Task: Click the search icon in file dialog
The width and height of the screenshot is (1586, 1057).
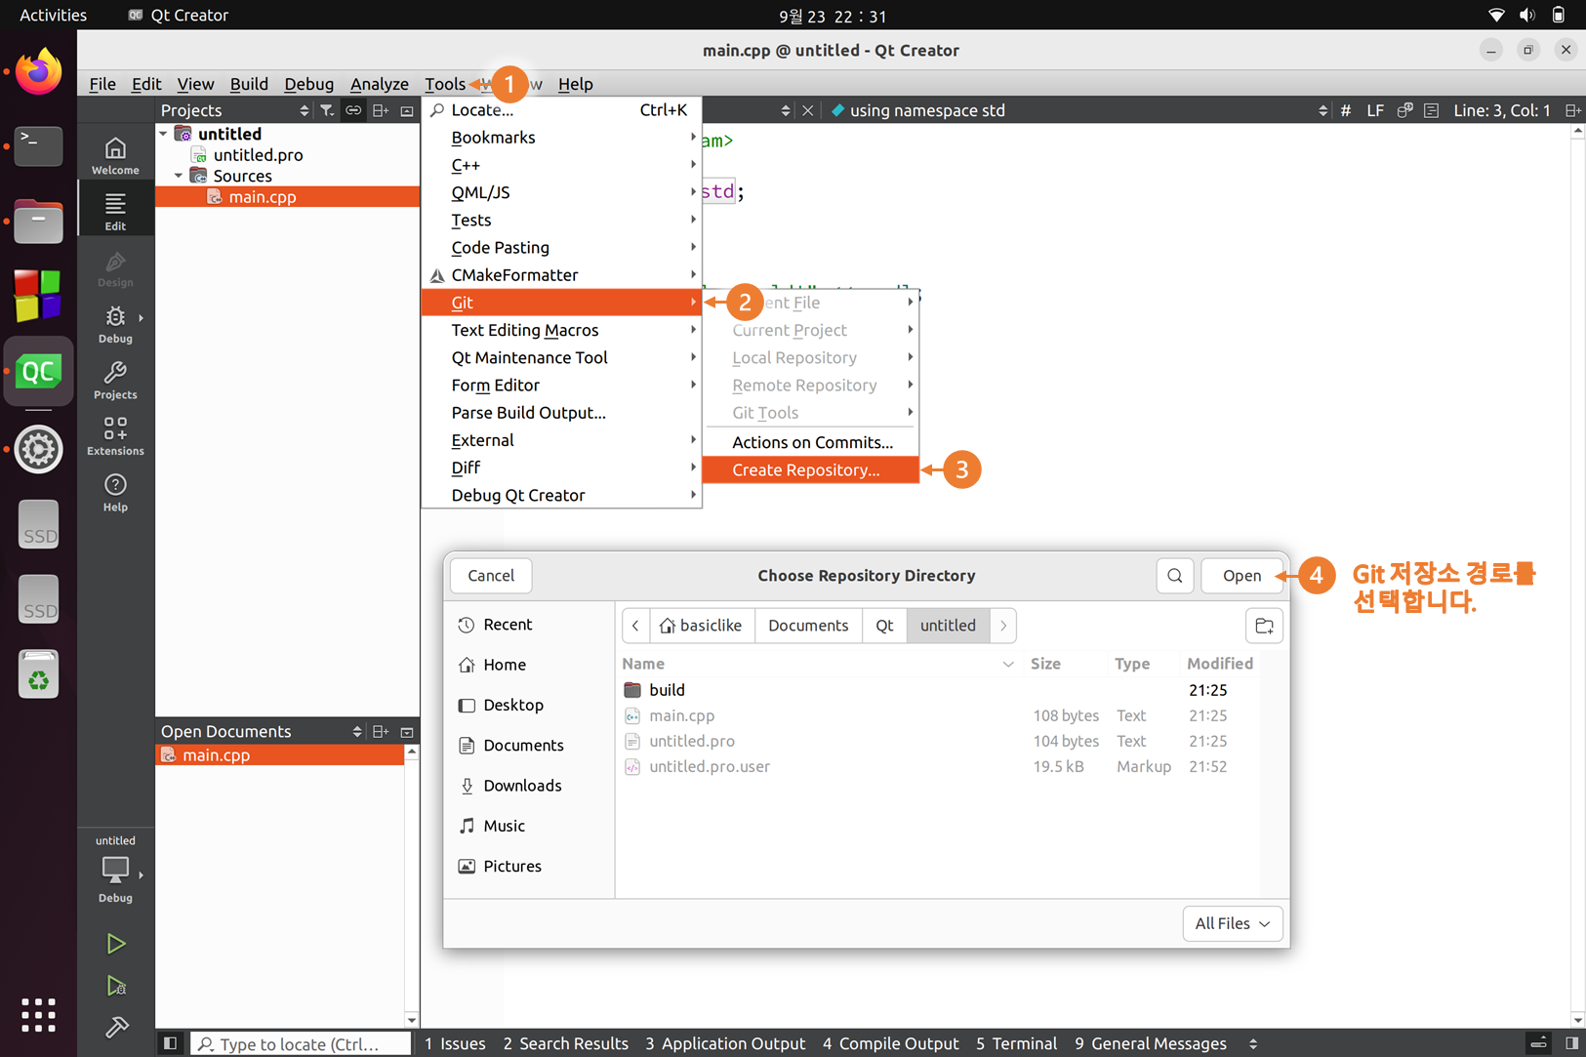Action: pos(1175,576)
